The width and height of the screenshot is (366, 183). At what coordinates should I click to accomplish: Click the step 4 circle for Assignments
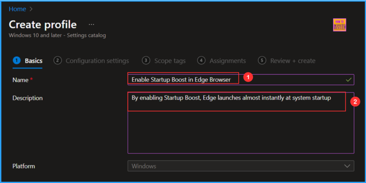coord(201,61)
